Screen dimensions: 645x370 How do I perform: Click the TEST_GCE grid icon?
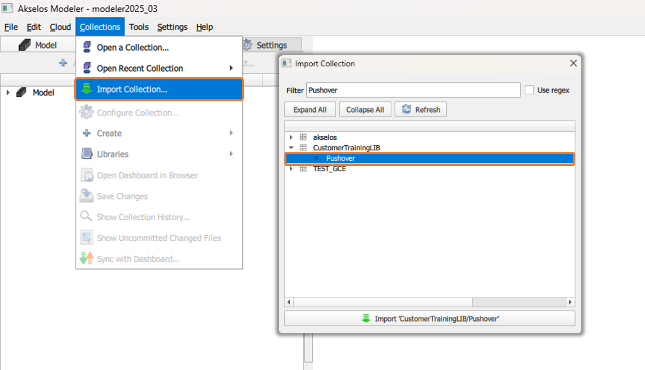pyautogui.click(x=303, y=169)
